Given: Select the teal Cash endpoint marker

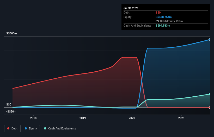Looking at the screenshot, I should (x=209, y=94).
